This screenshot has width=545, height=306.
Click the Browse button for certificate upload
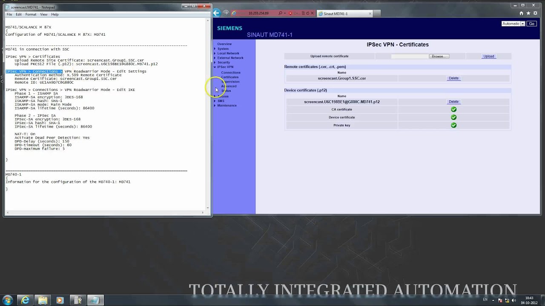439,56
